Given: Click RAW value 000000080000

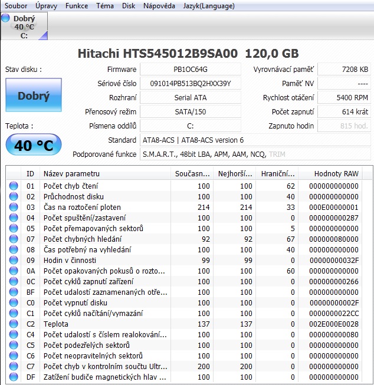Looking at the screenshot, I should click(x=334, y=239).
